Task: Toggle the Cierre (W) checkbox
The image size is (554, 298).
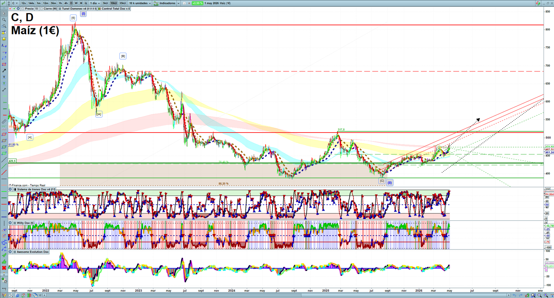Action: [x=41, y=9]
